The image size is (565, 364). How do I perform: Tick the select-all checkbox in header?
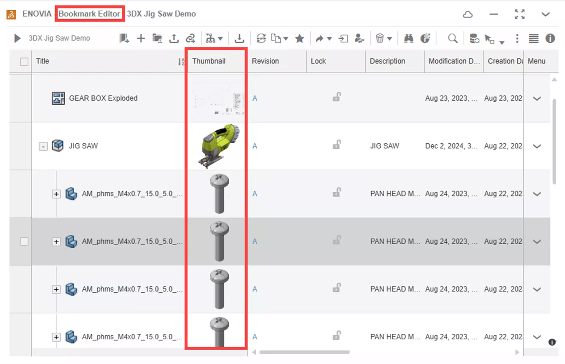[24, 62]
